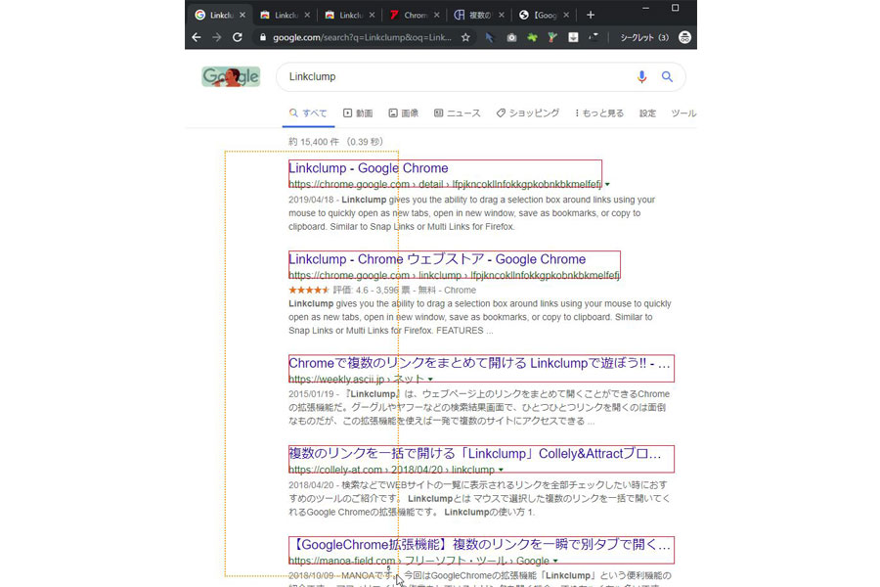Bookmark this page with the star icon
880x587 pixels.
pyautogui.click(x=465, y=37)
